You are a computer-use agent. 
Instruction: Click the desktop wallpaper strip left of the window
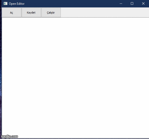(1, 69)
